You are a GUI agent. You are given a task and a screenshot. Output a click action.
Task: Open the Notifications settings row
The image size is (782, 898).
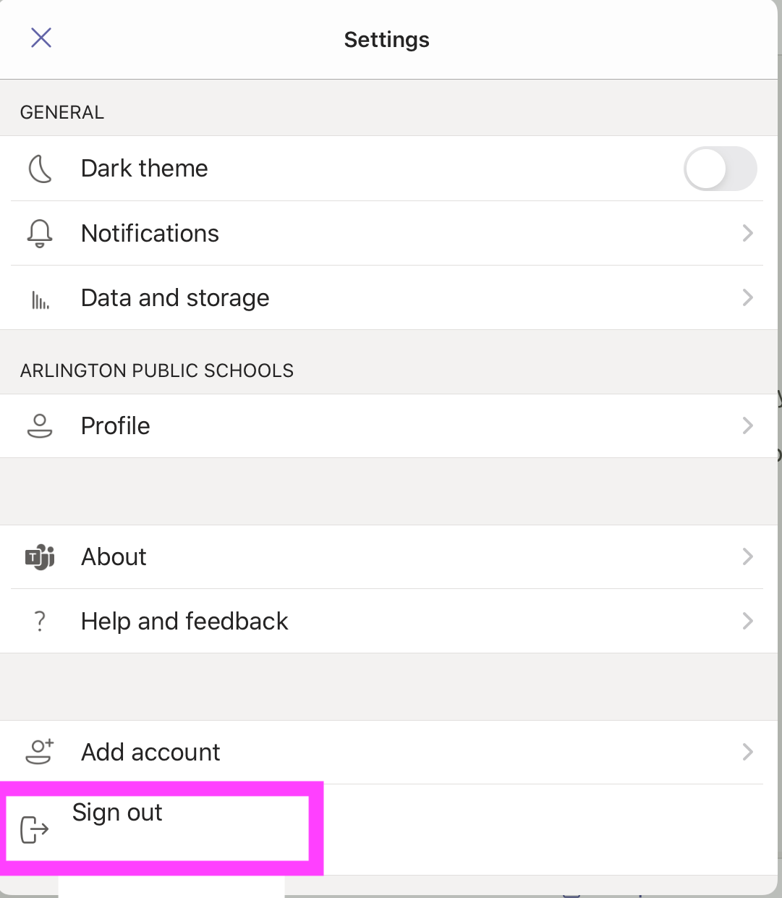[150, 234]
